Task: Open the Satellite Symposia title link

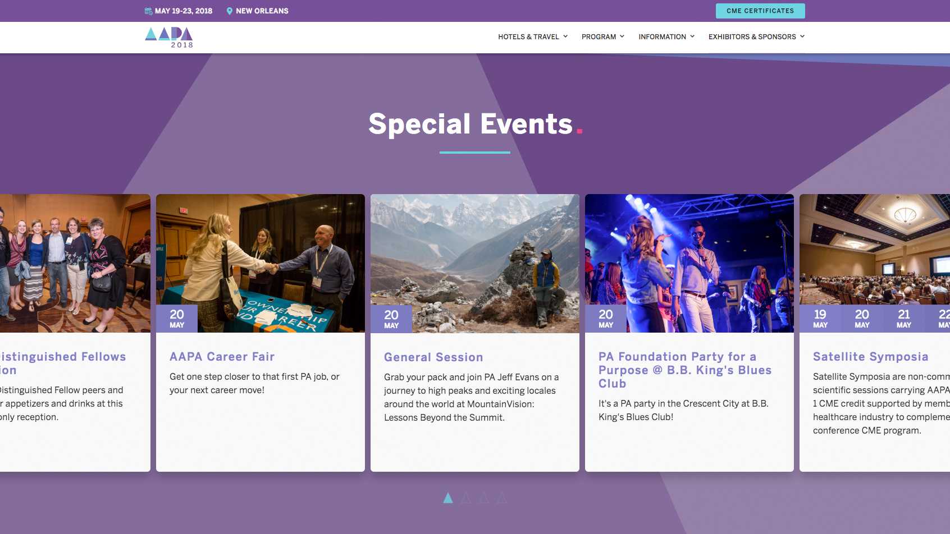Action: pos(871,357)
